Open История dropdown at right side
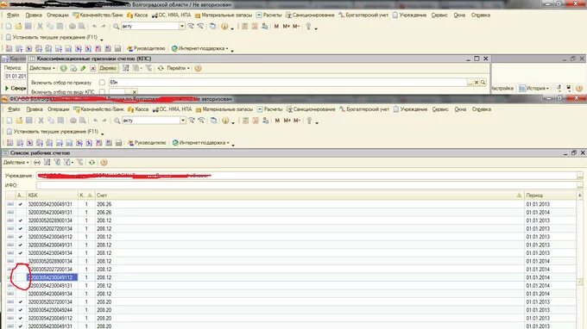 (x=533, y=88)
